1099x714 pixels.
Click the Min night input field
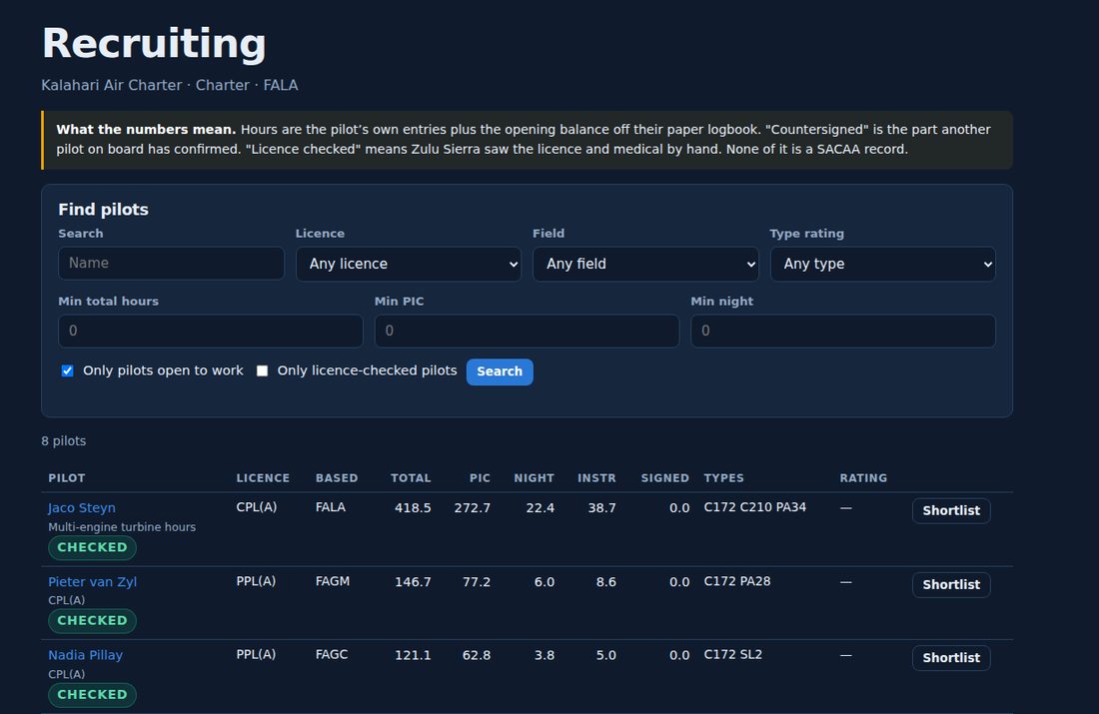(843, 331)
